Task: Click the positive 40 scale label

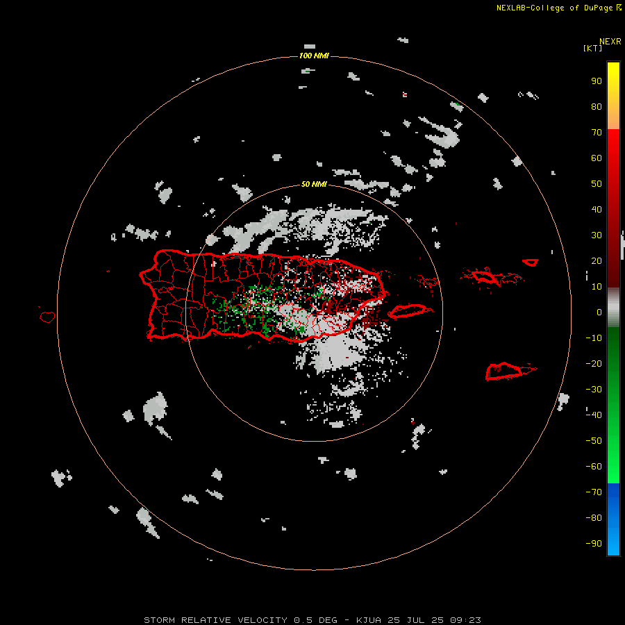Action: click(597, 209)
